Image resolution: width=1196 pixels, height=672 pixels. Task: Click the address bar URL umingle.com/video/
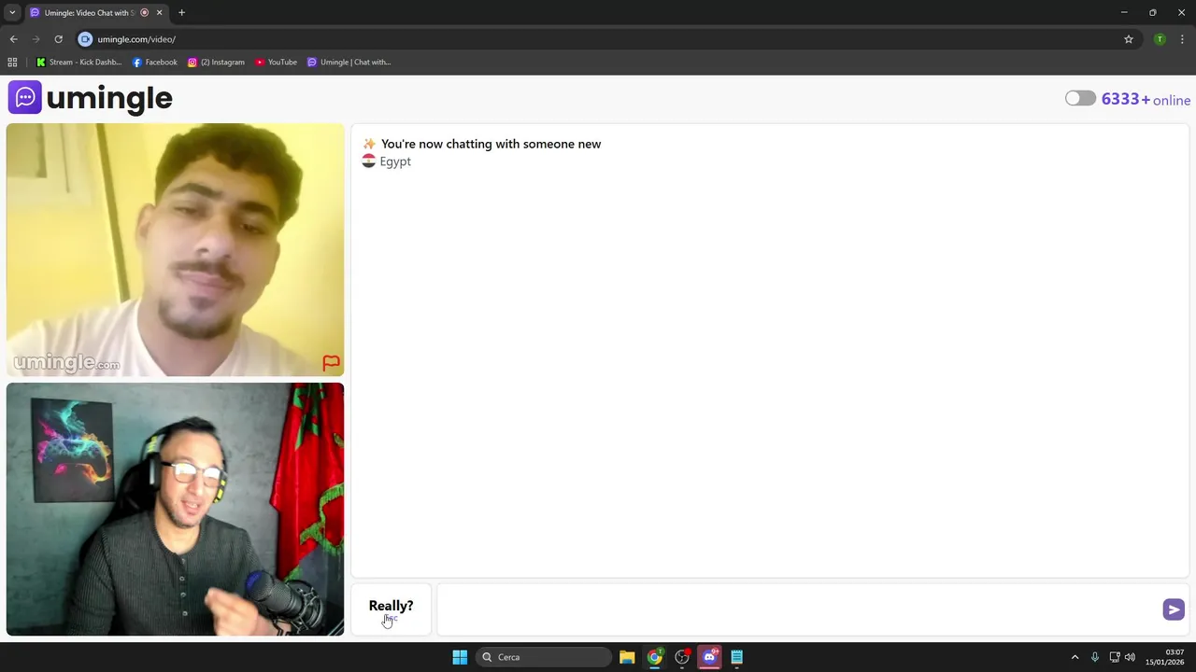[136, 39]
